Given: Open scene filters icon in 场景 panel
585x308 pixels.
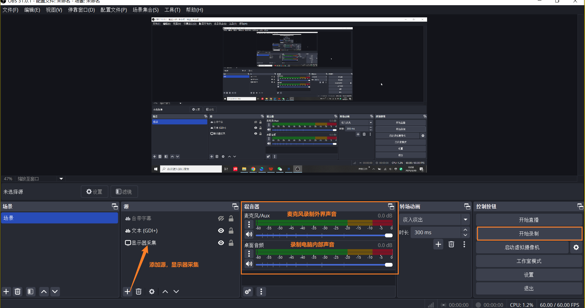Looking at the screenshot, I should coord(30,292).
